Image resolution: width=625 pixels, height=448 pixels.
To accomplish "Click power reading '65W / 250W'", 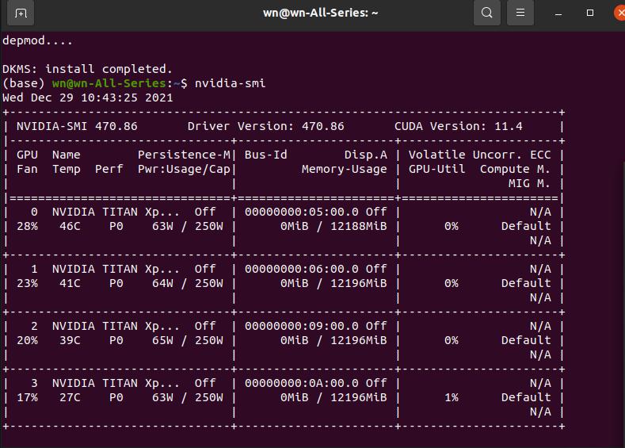I will pyautogui.click(x=187, y=340).
